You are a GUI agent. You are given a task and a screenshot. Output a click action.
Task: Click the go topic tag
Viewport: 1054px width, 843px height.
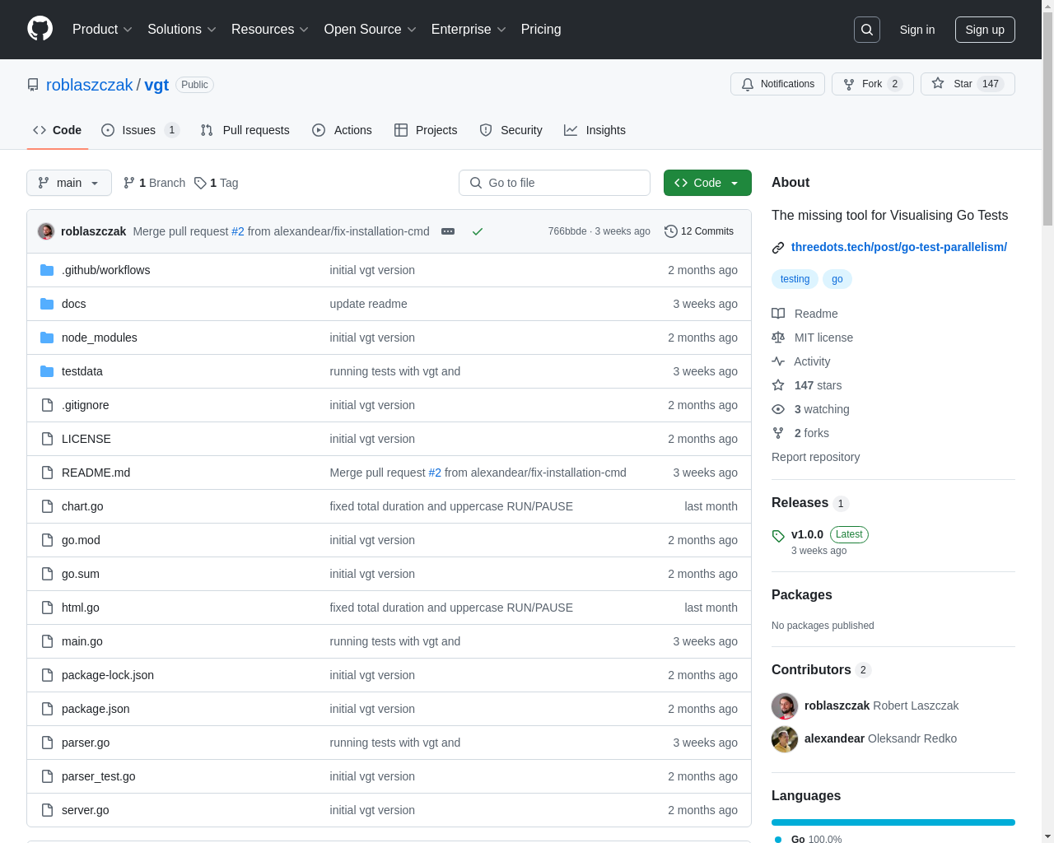[x=837, y=279]
